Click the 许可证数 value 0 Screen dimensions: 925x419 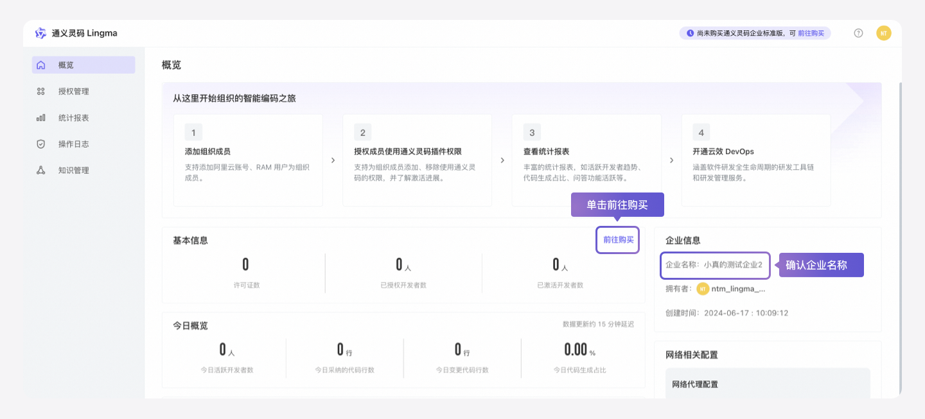[245, 264]
